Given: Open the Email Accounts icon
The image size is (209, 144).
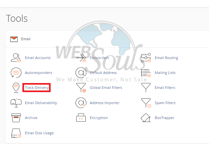Looking at the screenshot, I should [x=16, y=58].
